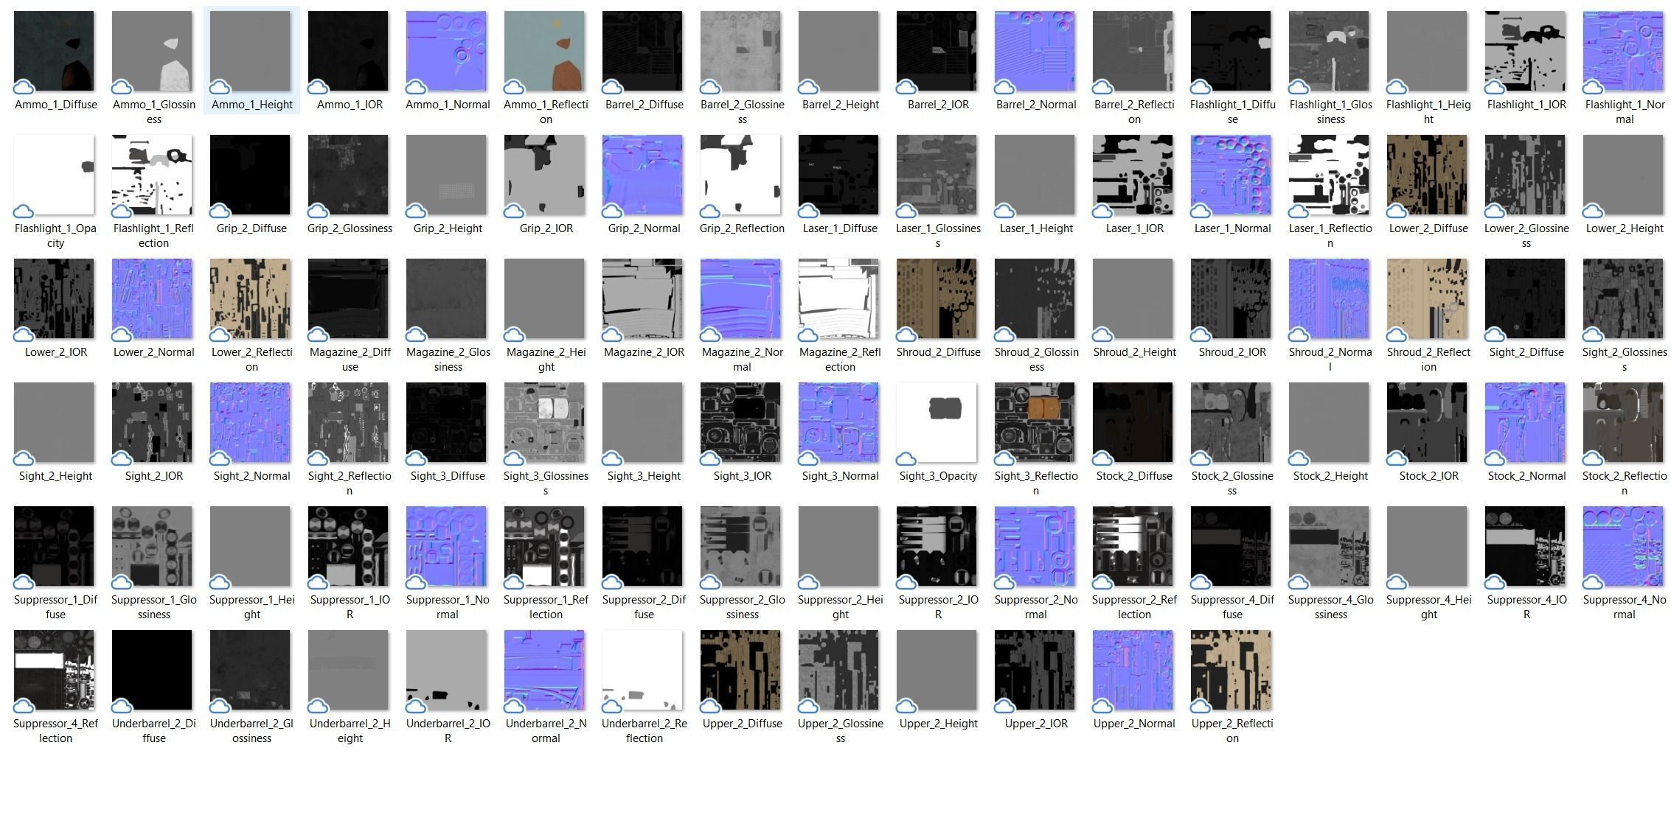
Task: Select Laser_1_Reflection texture file
Action: (x=1329, y=175)
